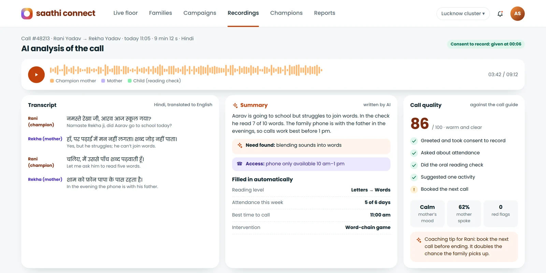Click the Namaste Rekha ji transcript line
This screenshot has height=273, width=546.
119,126
